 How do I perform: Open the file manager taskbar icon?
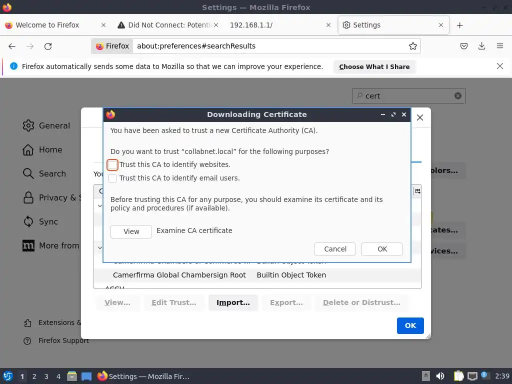pyautogui.click(x=72, y=376)
